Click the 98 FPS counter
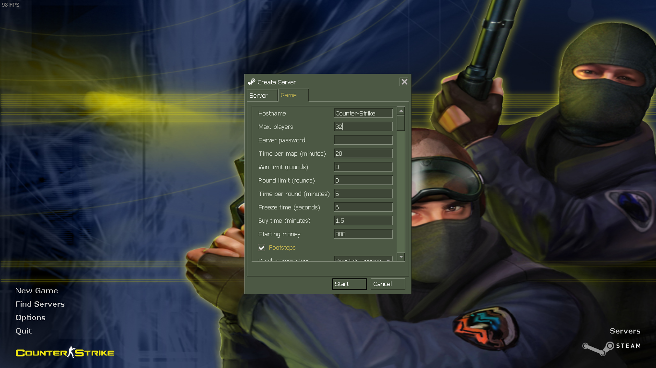Viewport: 656px width, 368px height. [x=11, y=5]
